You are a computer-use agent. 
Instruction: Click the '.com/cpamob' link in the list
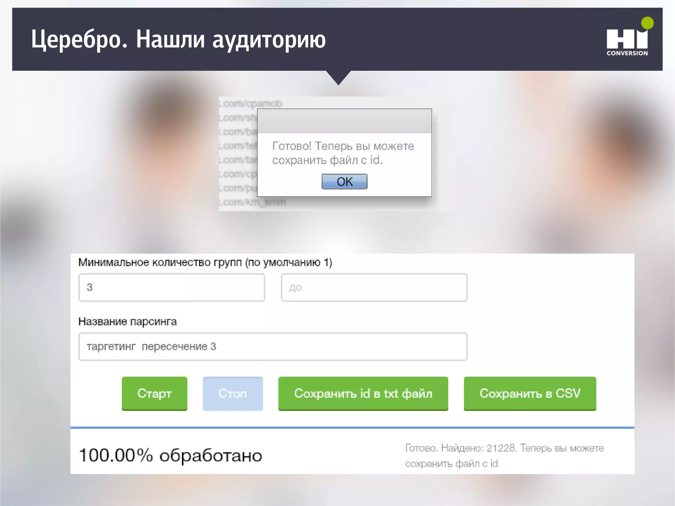251,103
